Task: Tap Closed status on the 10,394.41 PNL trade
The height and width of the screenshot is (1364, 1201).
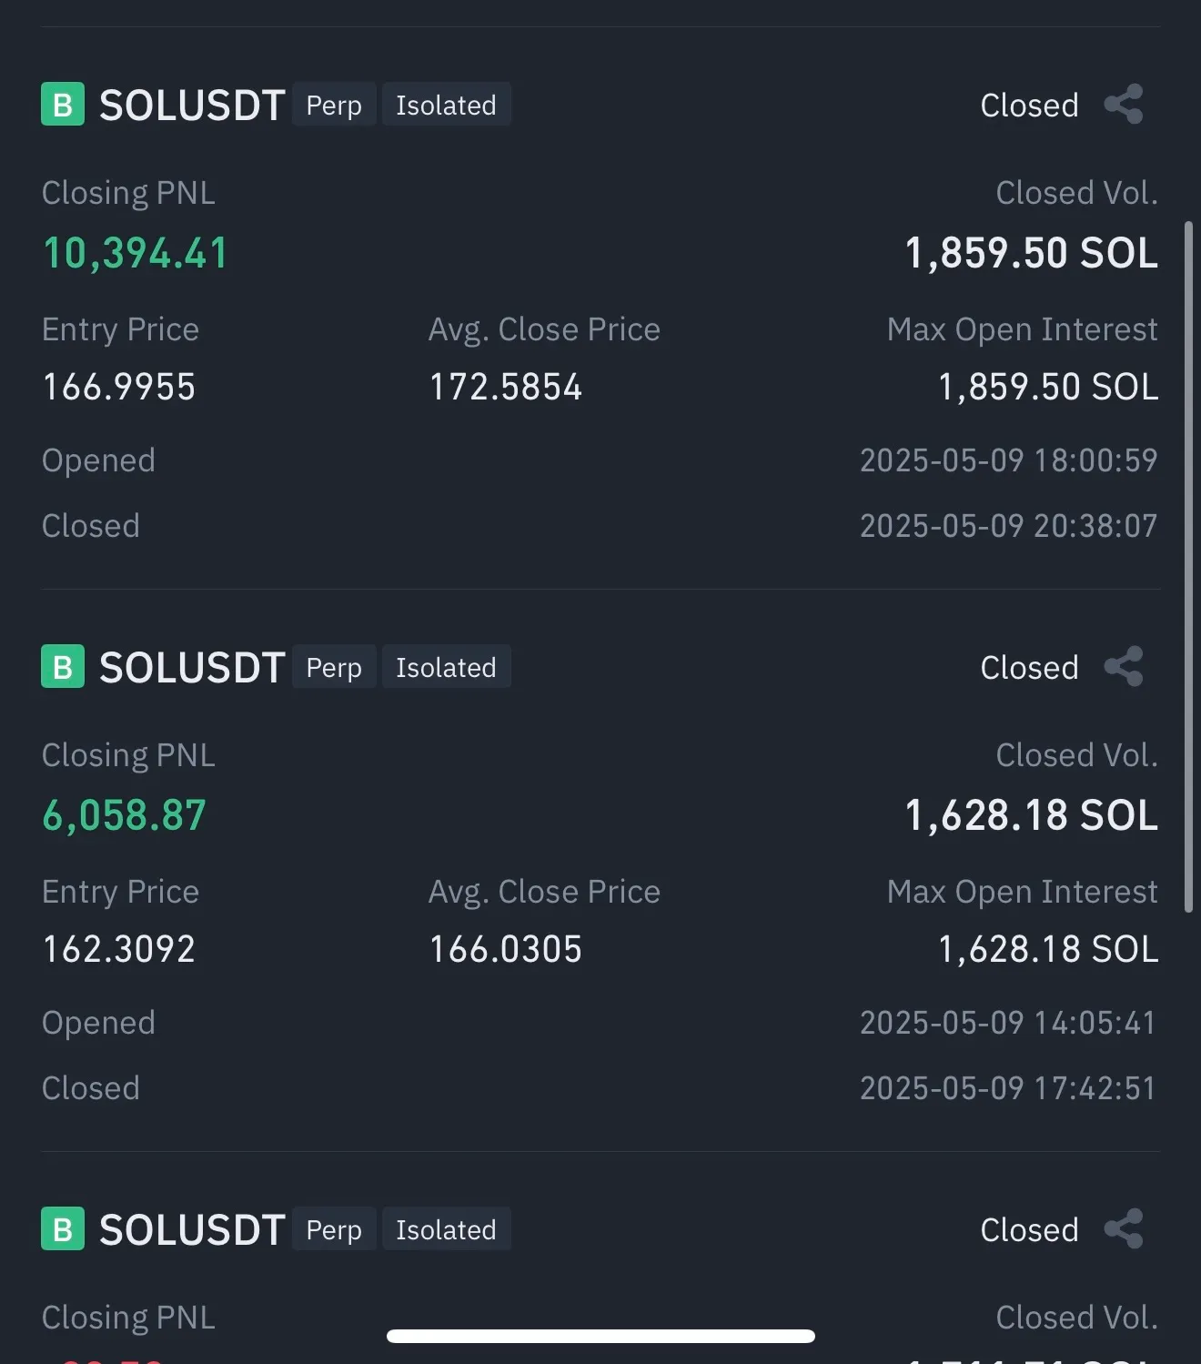Action: click(x=1029, y=106)
